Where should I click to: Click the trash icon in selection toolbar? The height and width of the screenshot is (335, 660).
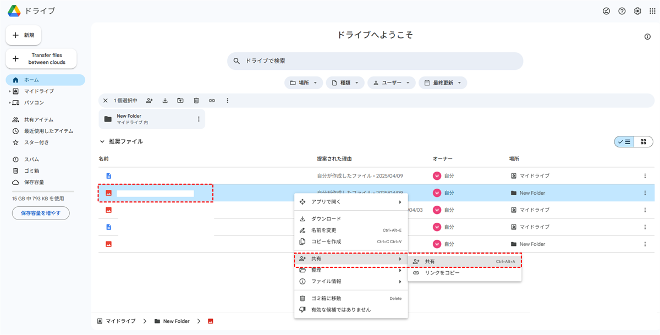tap(196, 101)
